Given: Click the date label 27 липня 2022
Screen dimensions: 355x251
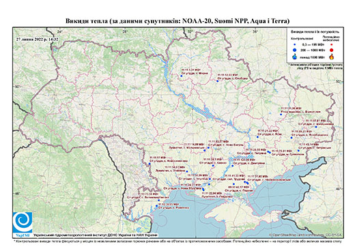Looking at the screenshot, I should (38, 39).
